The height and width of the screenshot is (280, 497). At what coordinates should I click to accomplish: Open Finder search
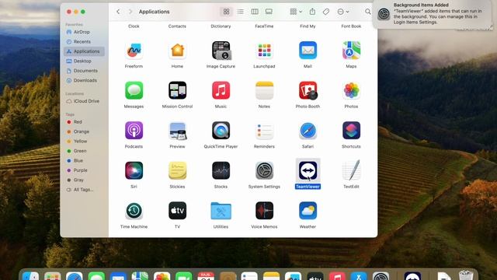(x=367, y=12)
